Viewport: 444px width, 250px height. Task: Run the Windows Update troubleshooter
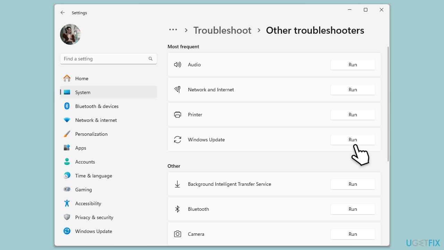[353, 140]
